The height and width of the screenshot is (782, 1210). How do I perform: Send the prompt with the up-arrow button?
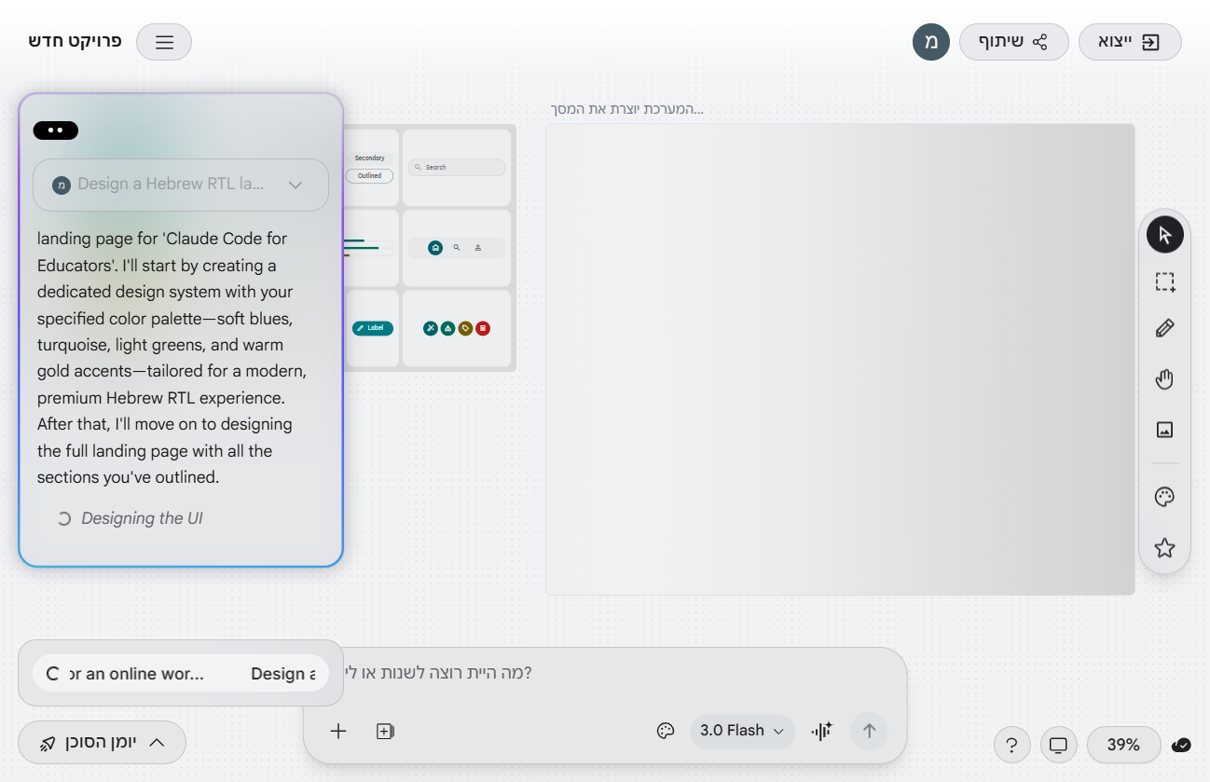click(x=869, y=731)
